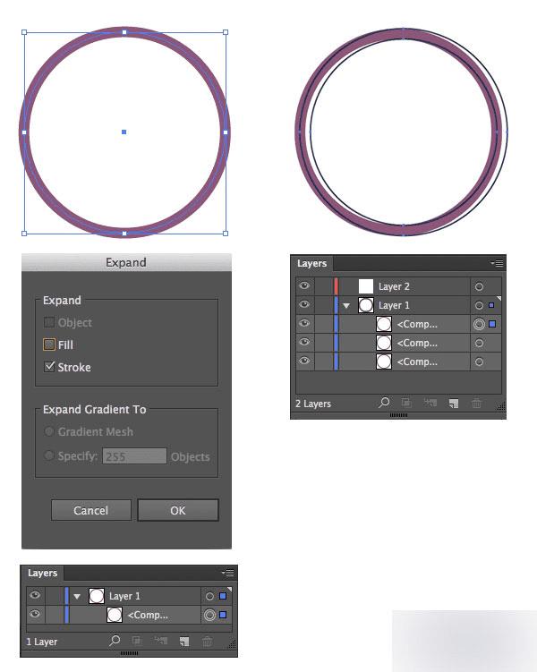Click Layer 2 target circle icon

point(479,287)
